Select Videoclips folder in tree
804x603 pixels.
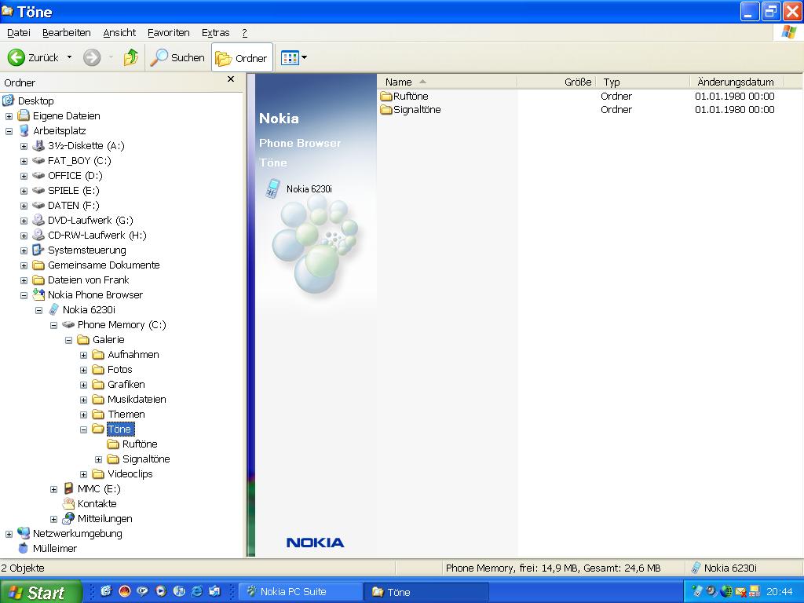pyautogui.click(x=130, y=474)
